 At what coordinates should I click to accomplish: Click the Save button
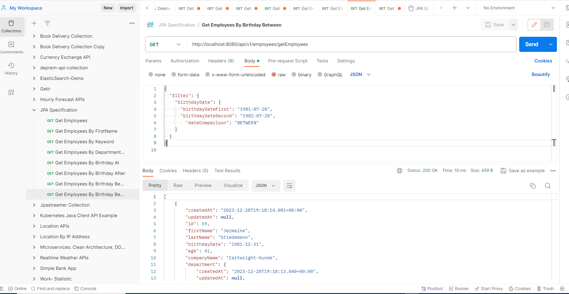[495, 25]
